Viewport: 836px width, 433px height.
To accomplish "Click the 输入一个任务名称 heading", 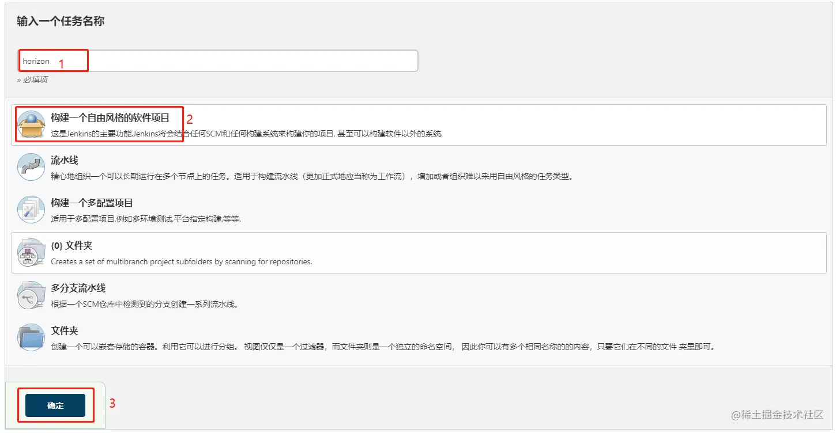I will tap(61, 21).
